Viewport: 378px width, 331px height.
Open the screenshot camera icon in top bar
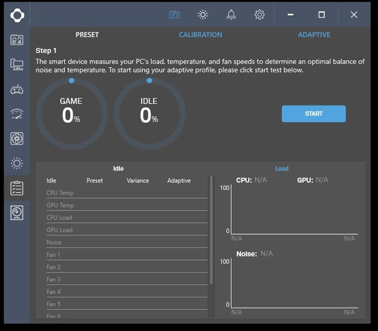175,15
